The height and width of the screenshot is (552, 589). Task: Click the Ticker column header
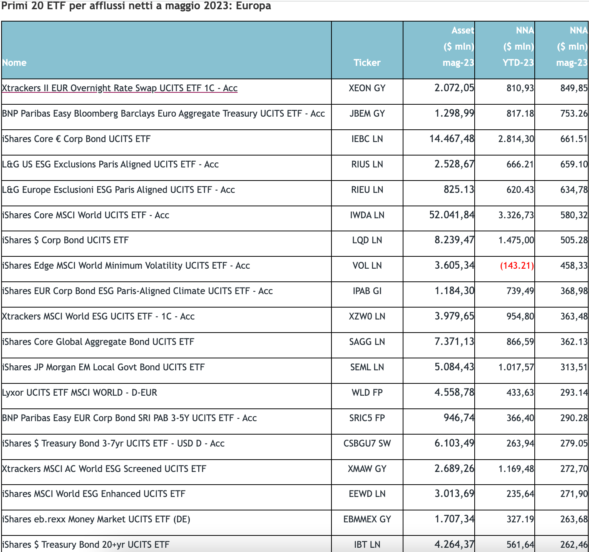coord(367,63)
